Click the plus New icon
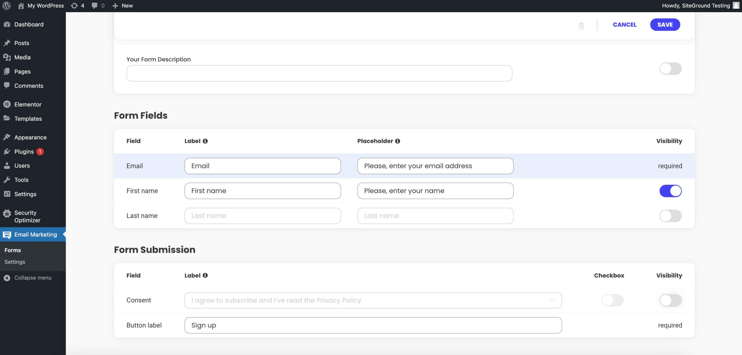The width and height of the screenshot is (742, 355). [x=115, y=6]
